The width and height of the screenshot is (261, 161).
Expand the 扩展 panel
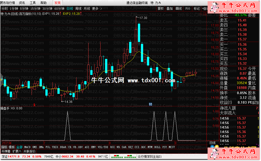pyautogui.click(x=17, y=152)
